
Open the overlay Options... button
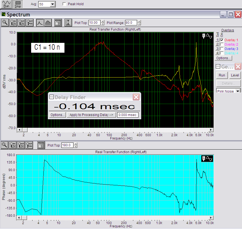point(223,58)
